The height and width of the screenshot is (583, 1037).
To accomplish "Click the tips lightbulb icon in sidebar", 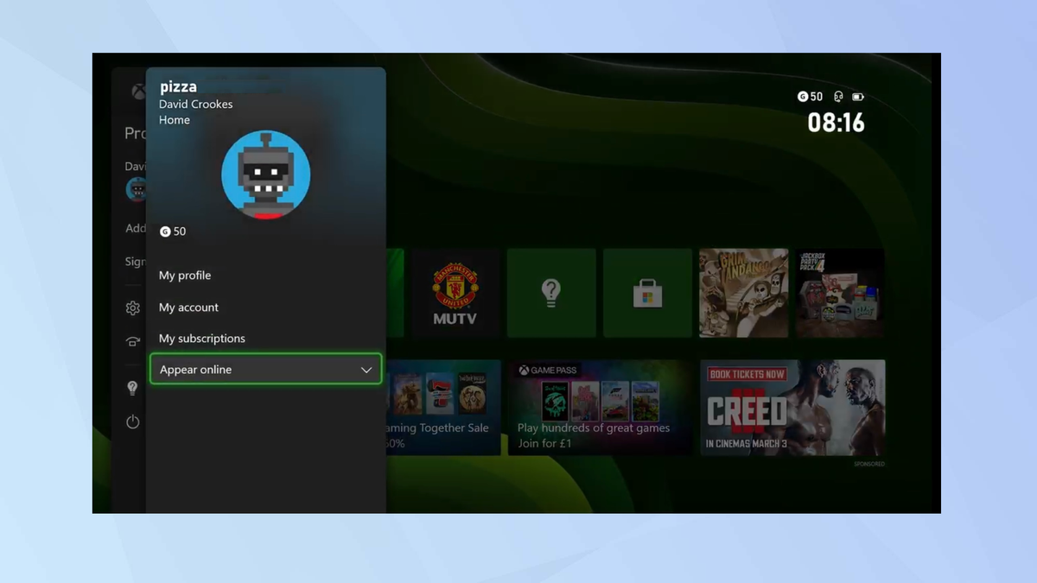I will (132, 388).
